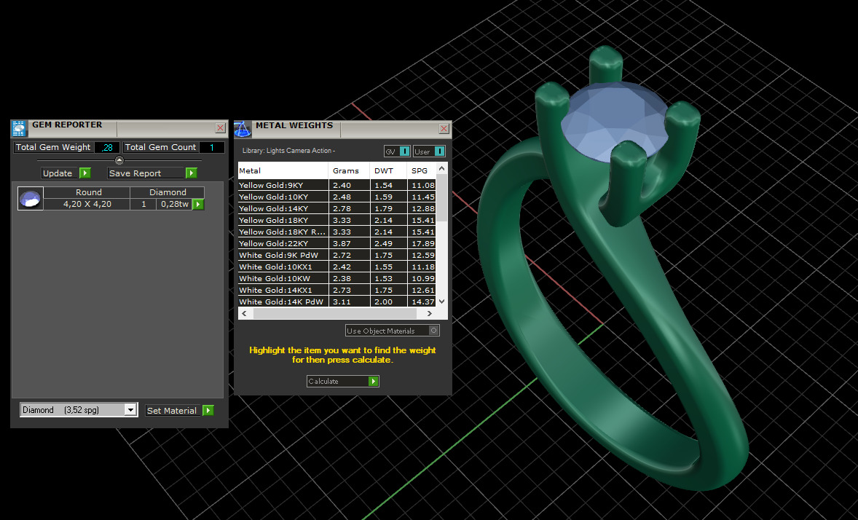This screenshot has width=858, height=520.
Task: Select the White Gold:14K PdW row
Action: 336,302
